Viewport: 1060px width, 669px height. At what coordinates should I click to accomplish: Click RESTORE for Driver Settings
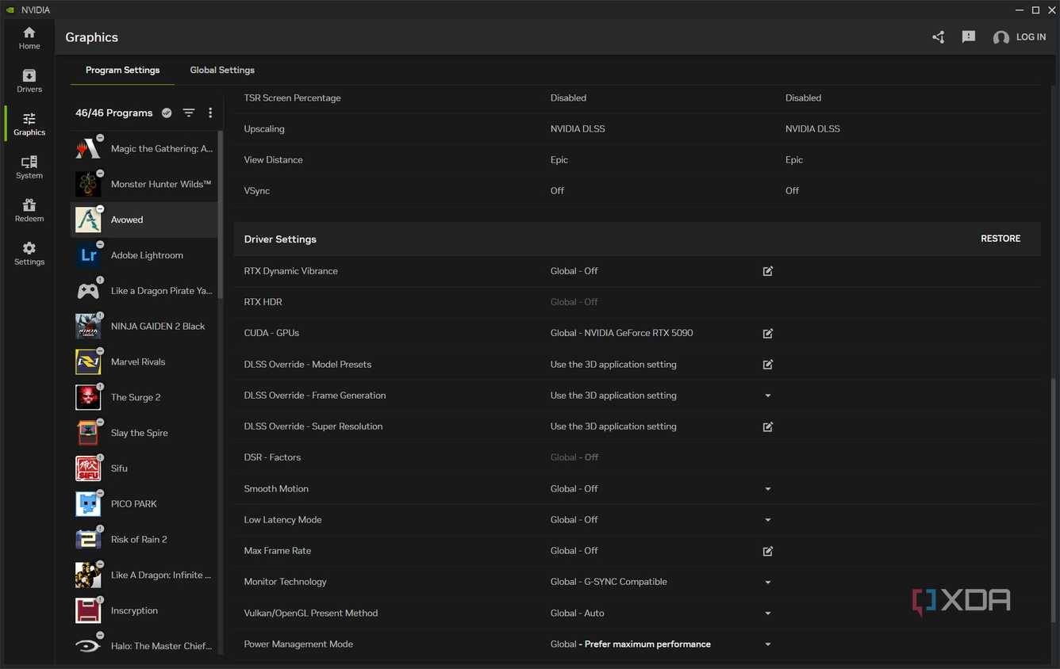[1000, 239]
